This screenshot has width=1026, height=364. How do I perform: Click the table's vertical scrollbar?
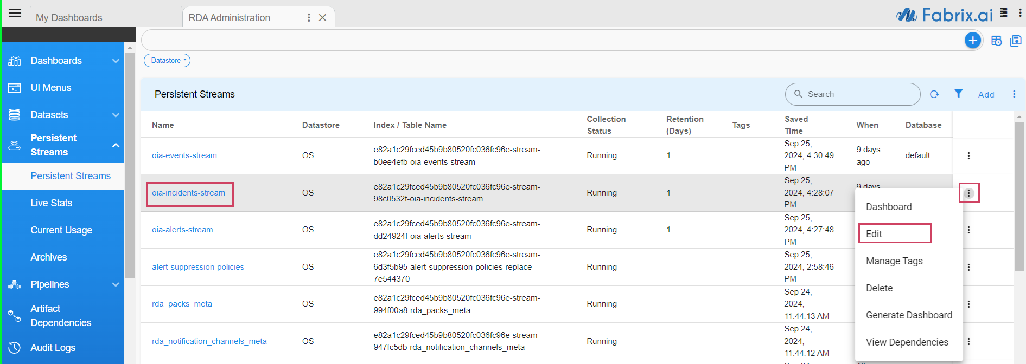click(1019, 195)
